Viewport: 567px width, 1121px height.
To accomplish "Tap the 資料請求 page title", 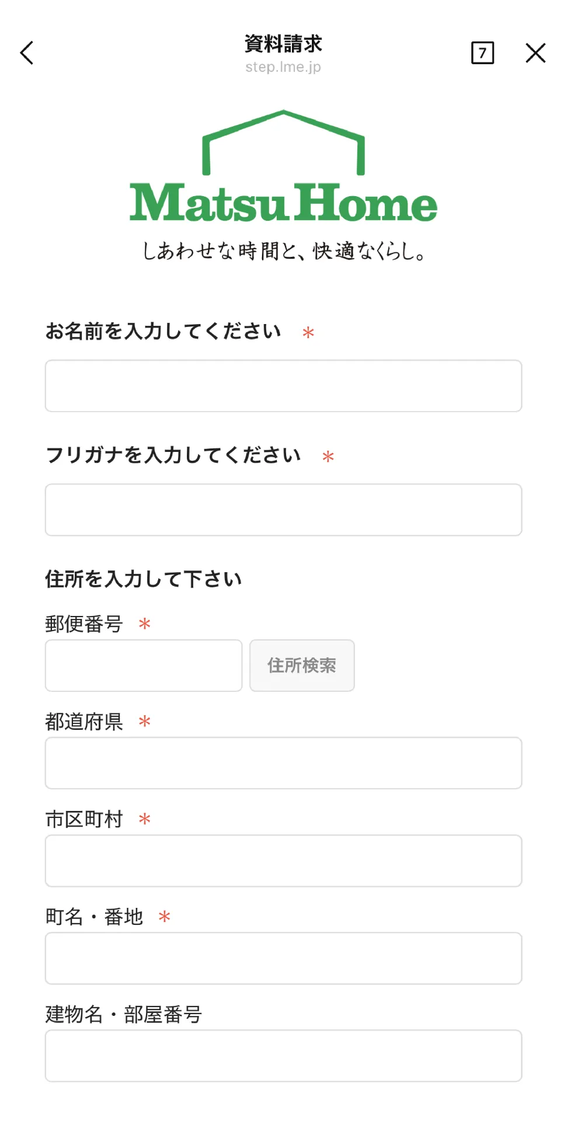I will (283, 44).
